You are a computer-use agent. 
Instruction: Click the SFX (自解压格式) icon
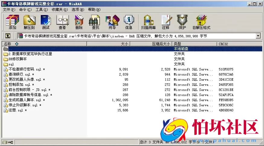(x=201, y=22)
